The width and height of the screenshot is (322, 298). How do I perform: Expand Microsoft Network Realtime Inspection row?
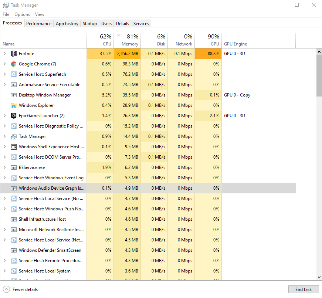pyautogui.click(x=4, y=230)
